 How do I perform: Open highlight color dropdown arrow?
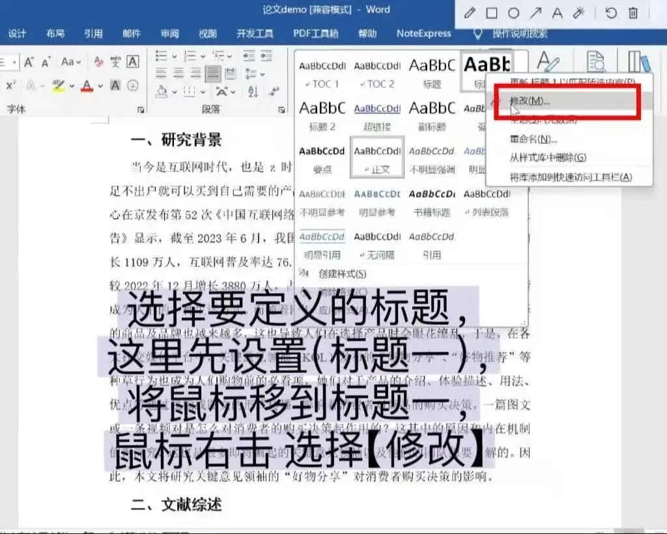72,87
